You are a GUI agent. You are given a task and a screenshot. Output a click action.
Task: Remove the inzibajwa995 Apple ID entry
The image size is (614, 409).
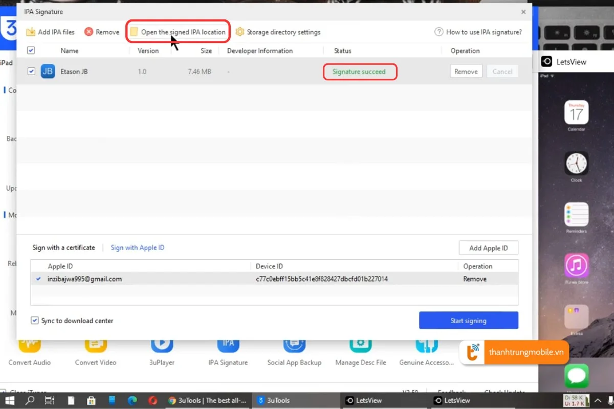coord(474,279)
